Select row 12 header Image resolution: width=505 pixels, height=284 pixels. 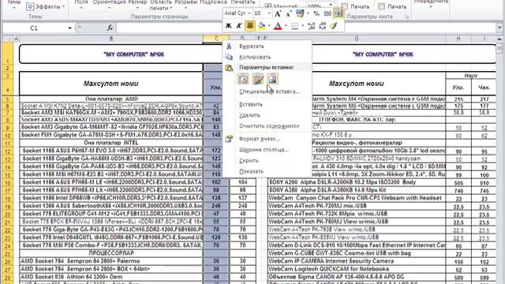click(8, 151)
